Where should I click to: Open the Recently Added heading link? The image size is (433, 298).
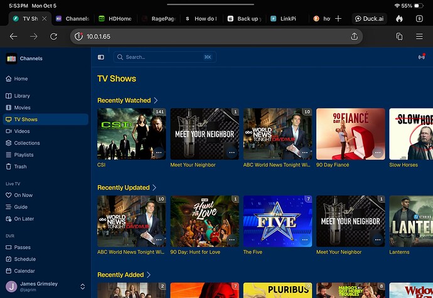pos(120,275)
